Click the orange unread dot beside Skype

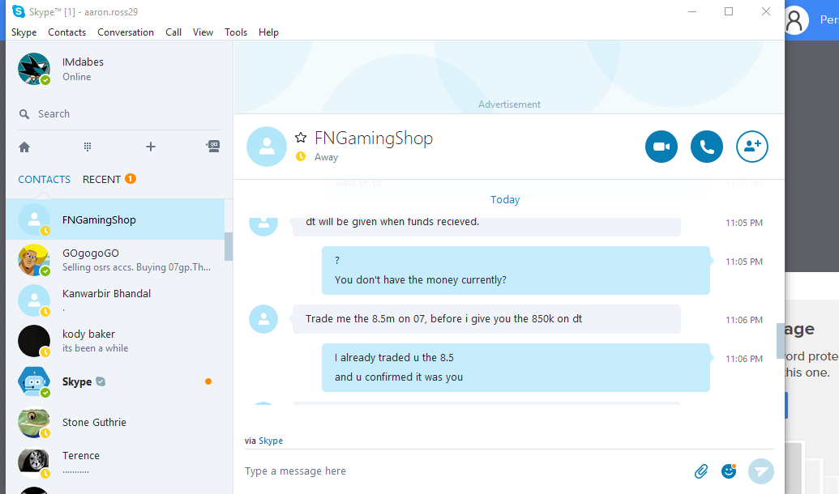click(208, 381)
